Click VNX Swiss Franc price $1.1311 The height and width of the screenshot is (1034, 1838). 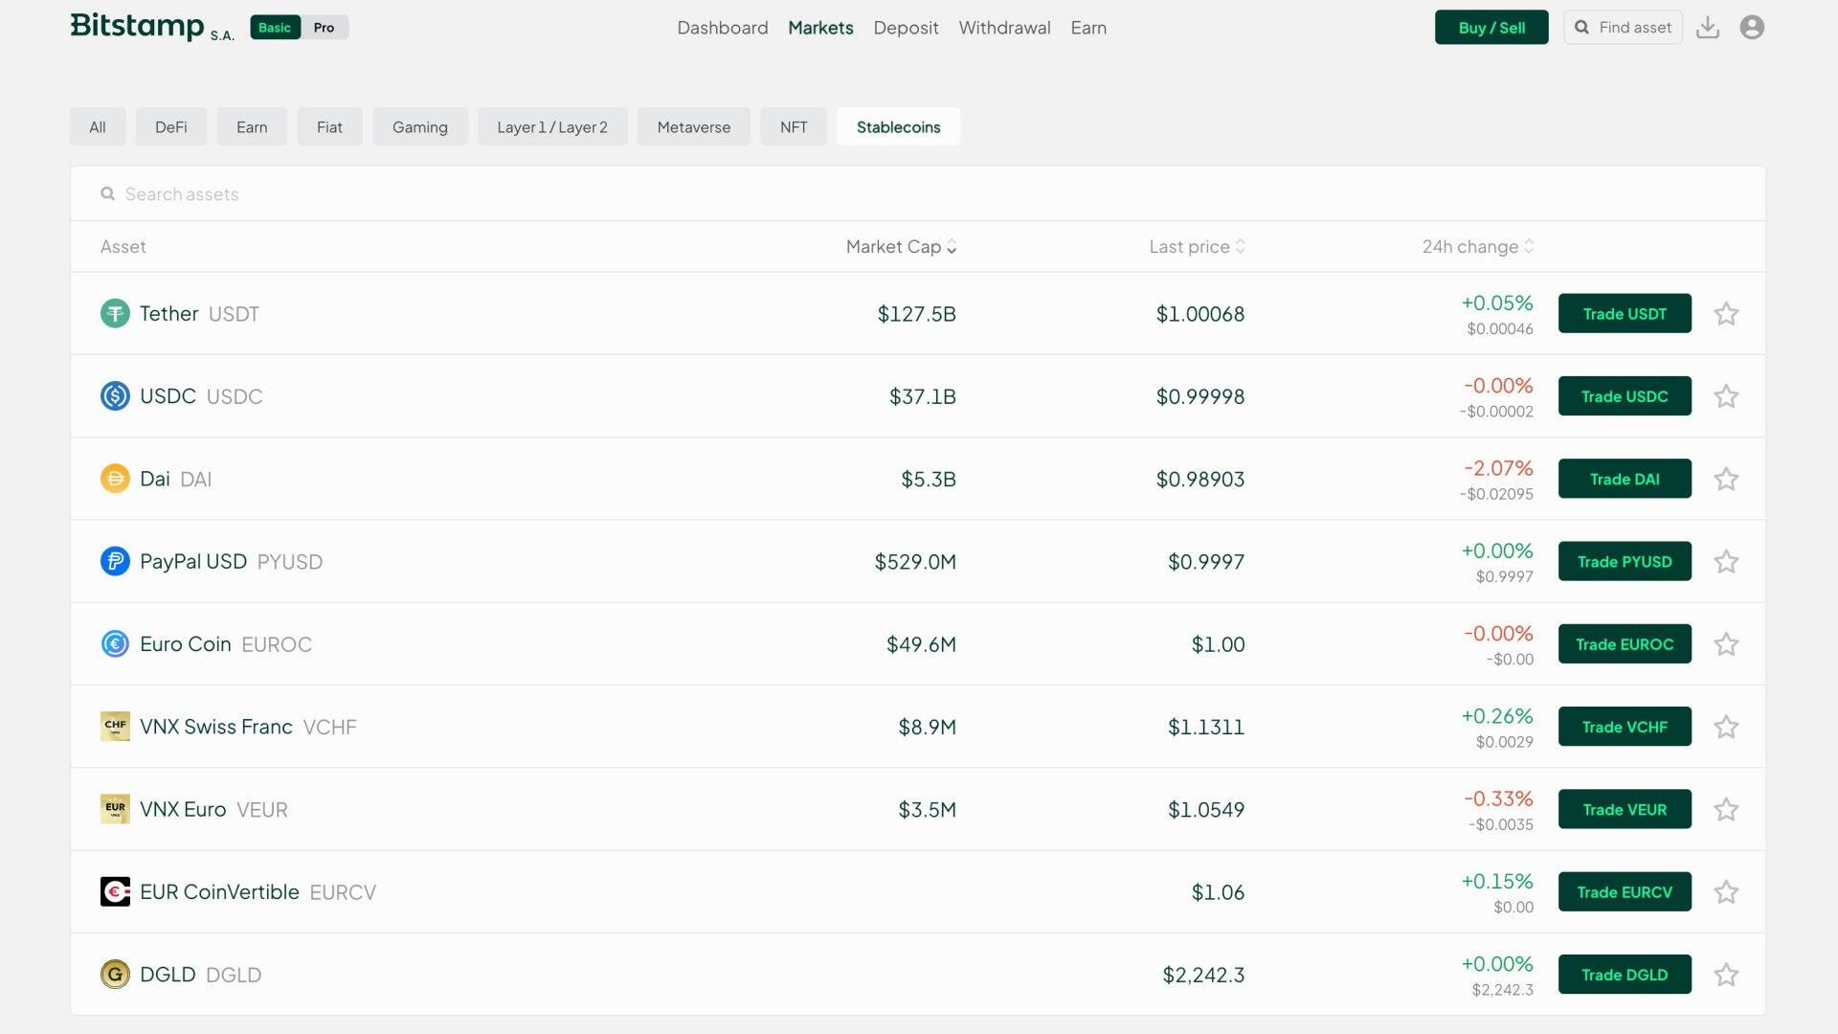tap(1205, 727)
